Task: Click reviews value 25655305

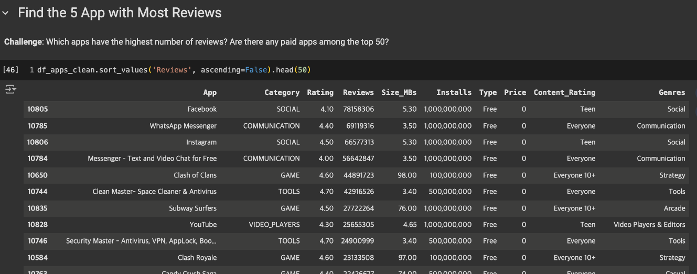Action: coord(359,225)
